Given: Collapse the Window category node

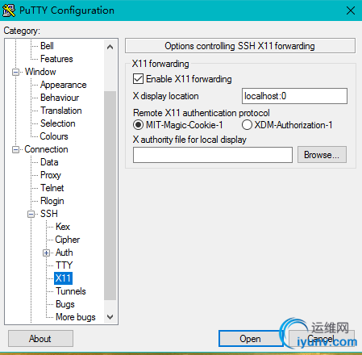Looking at the screenshot, I should click(16, 72).
